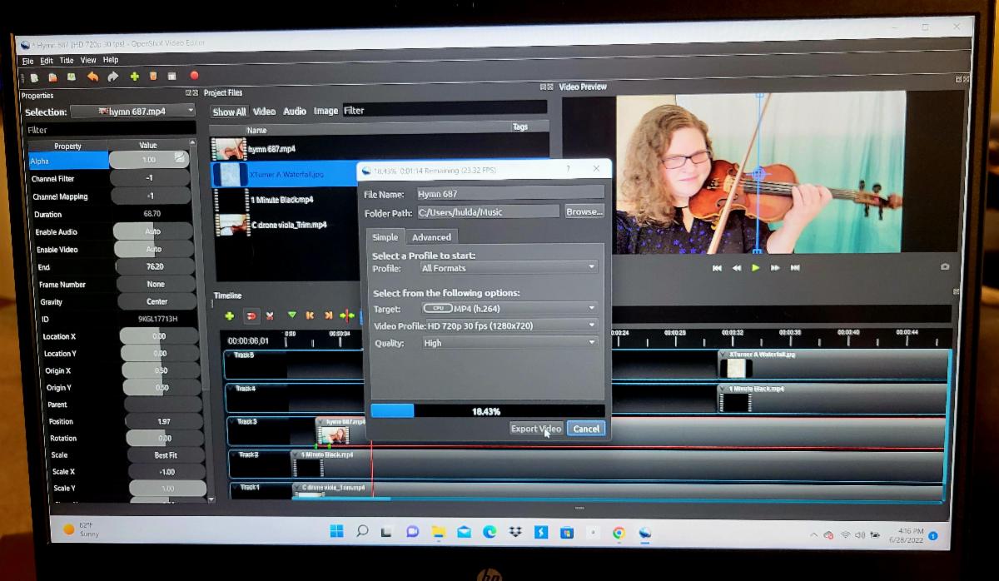Click the red Export Video toolbar button
The height and width of the screenshot is (581, 999).
(194, 76)
